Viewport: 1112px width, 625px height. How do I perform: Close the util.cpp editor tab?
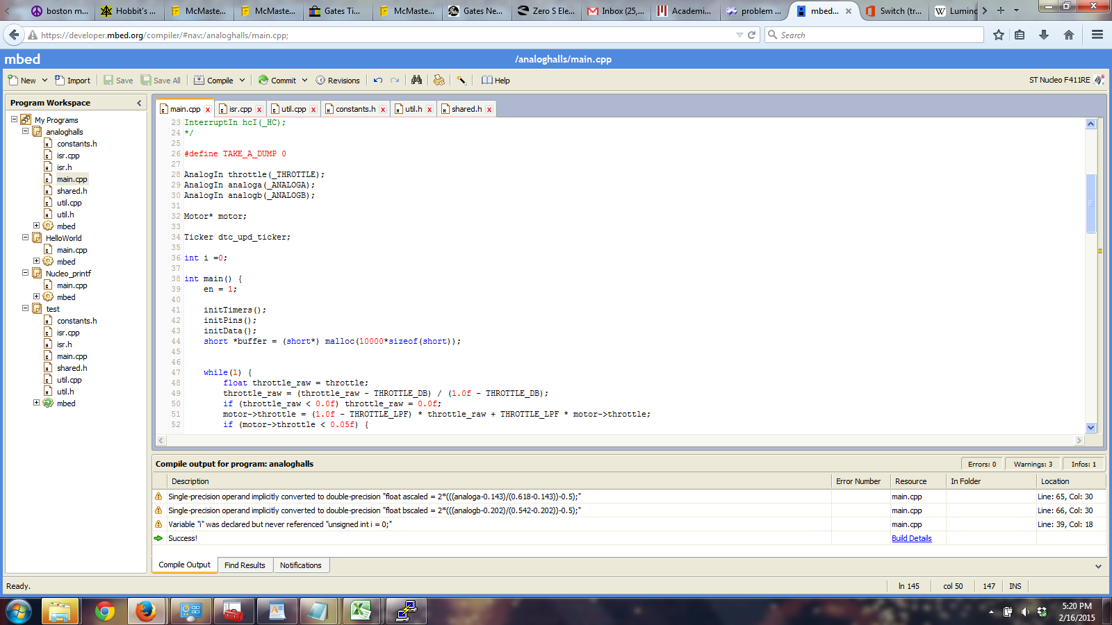313,110
